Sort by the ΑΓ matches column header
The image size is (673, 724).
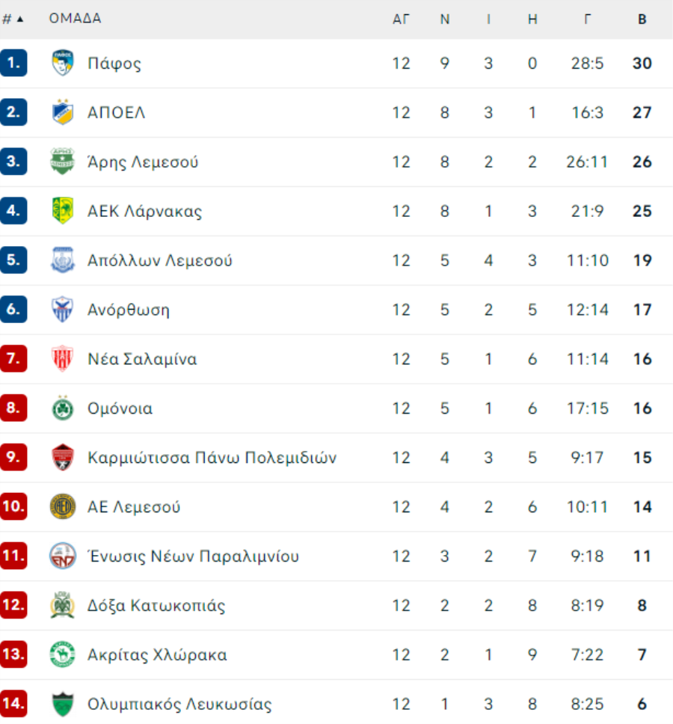401,19
